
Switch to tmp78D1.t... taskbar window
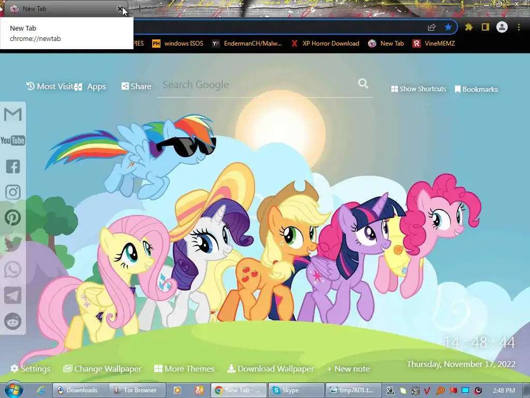354,390
